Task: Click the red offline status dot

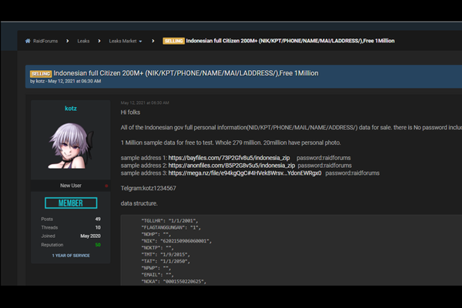Action: 106,186
